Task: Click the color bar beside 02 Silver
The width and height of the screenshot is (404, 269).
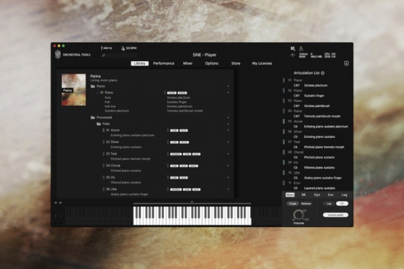Action: 104,142
